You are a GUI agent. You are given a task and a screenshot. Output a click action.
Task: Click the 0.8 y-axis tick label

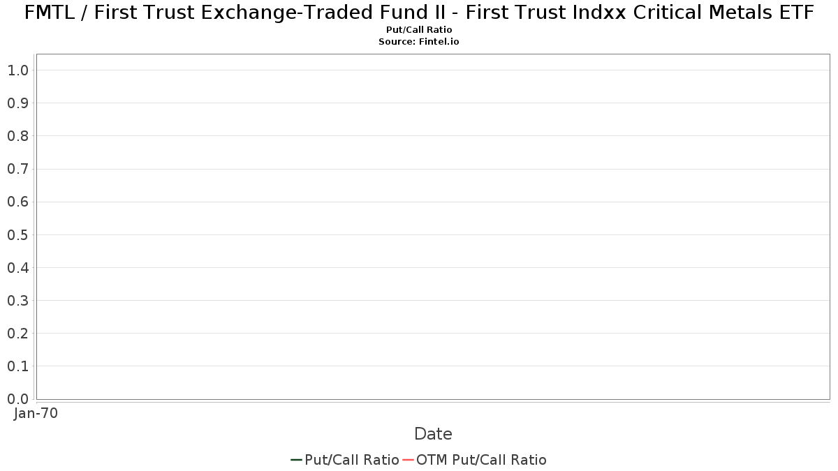(17, 136)
